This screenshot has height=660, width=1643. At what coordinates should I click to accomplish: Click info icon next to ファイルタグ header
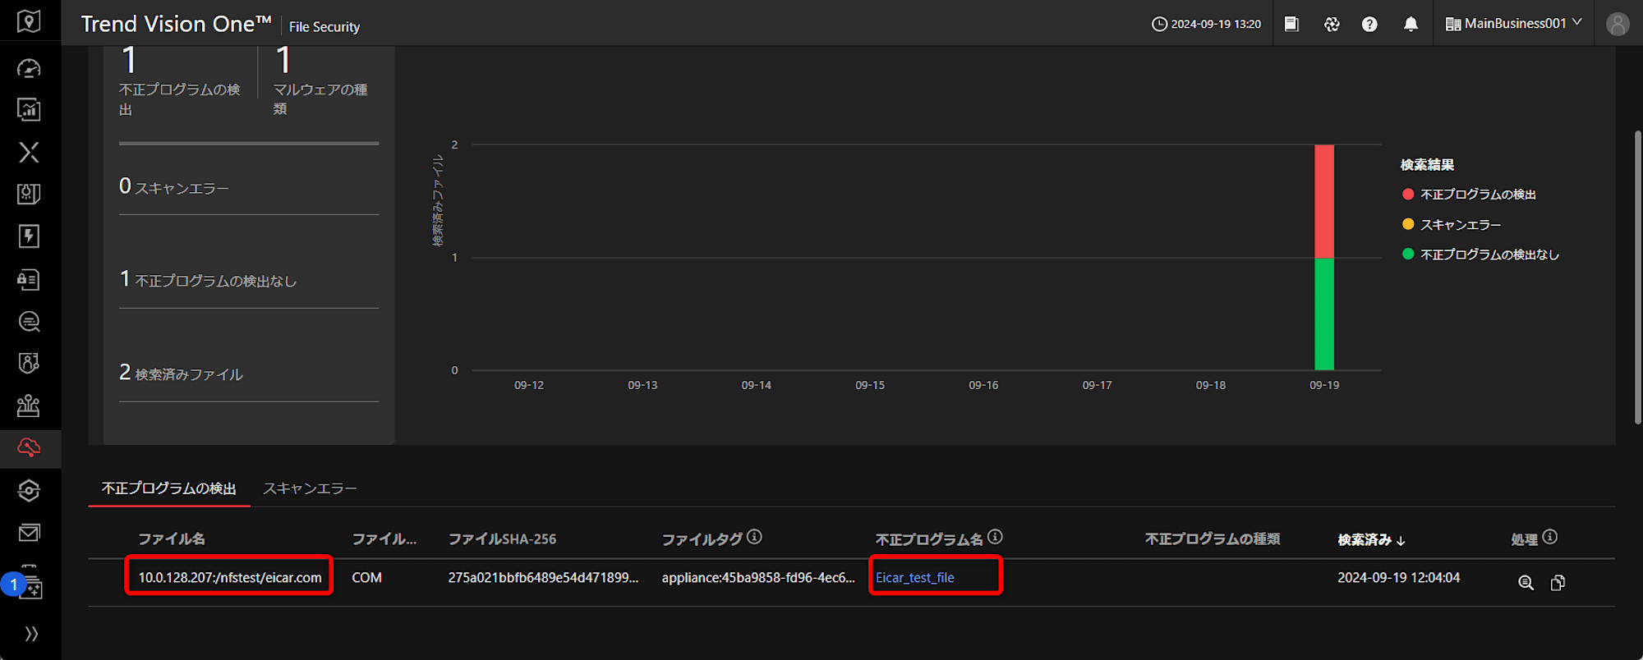pyautogui.click(x=754, y=537)
